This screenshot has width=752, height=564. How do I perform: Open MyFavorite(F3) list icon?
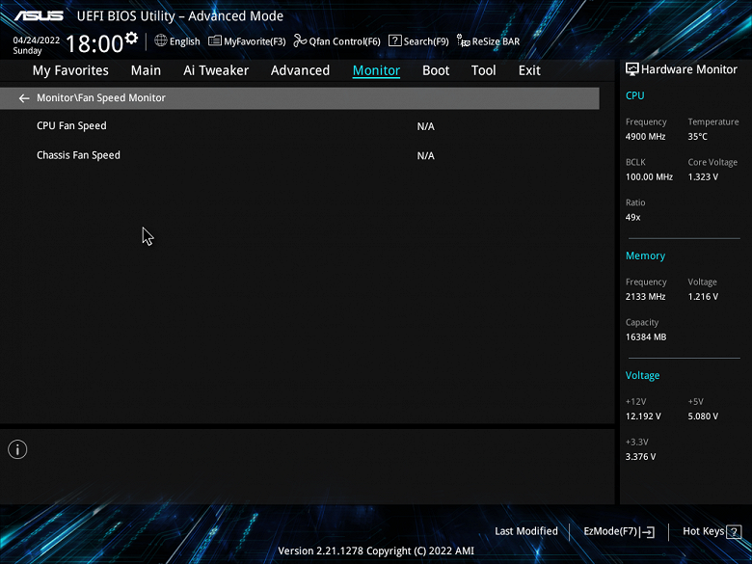point(215,40)
